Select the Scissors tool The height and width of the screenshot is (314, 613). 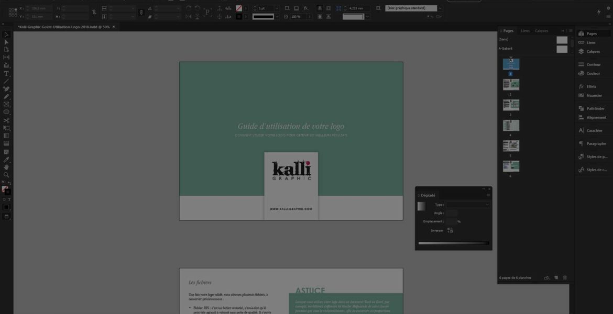pos(6,120)
